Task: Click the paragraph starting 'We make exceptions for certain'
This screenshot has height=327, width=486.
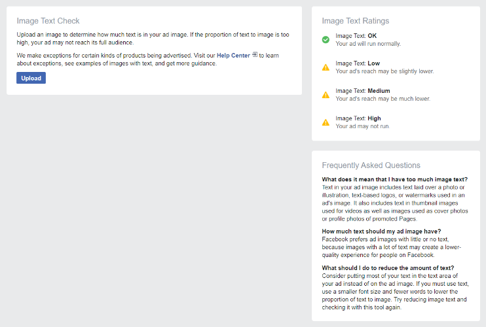Action: pos(147,59)
